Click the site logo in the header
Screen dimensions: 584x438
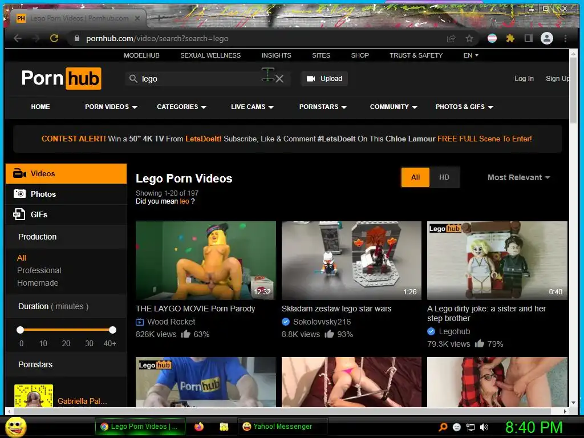point(62,78)
